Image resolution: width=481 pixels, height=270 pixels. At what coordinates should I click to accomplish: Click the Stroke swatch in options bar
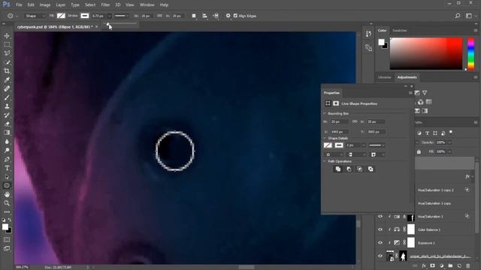pyautogui.click(x=85, y=16)
